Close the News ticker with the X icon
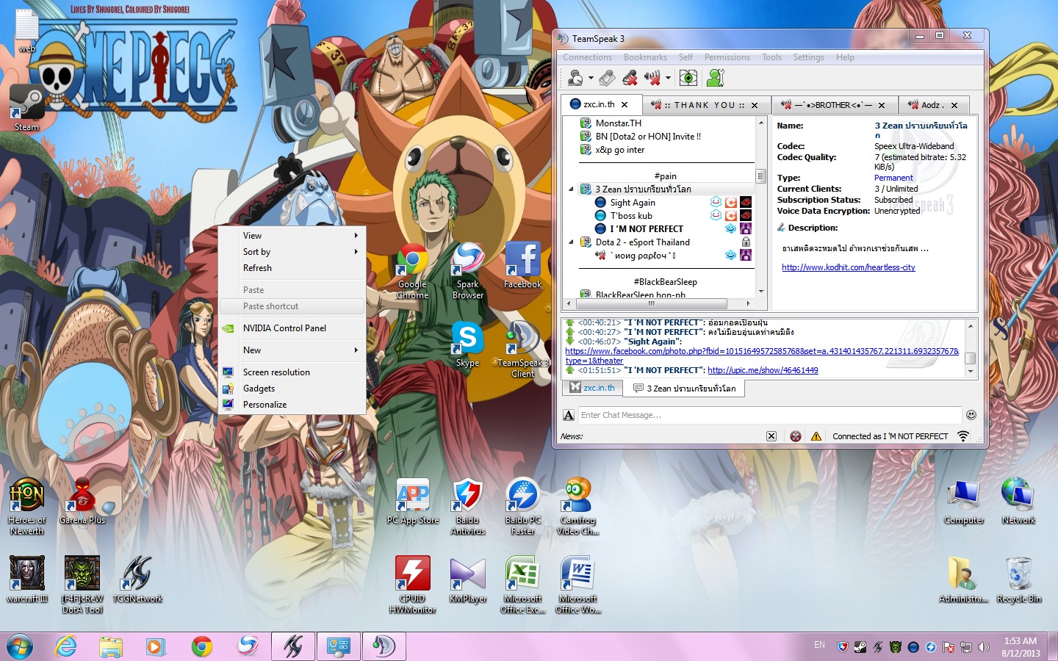The height and width of the screenshot is (661, 1058). [771, 436]
